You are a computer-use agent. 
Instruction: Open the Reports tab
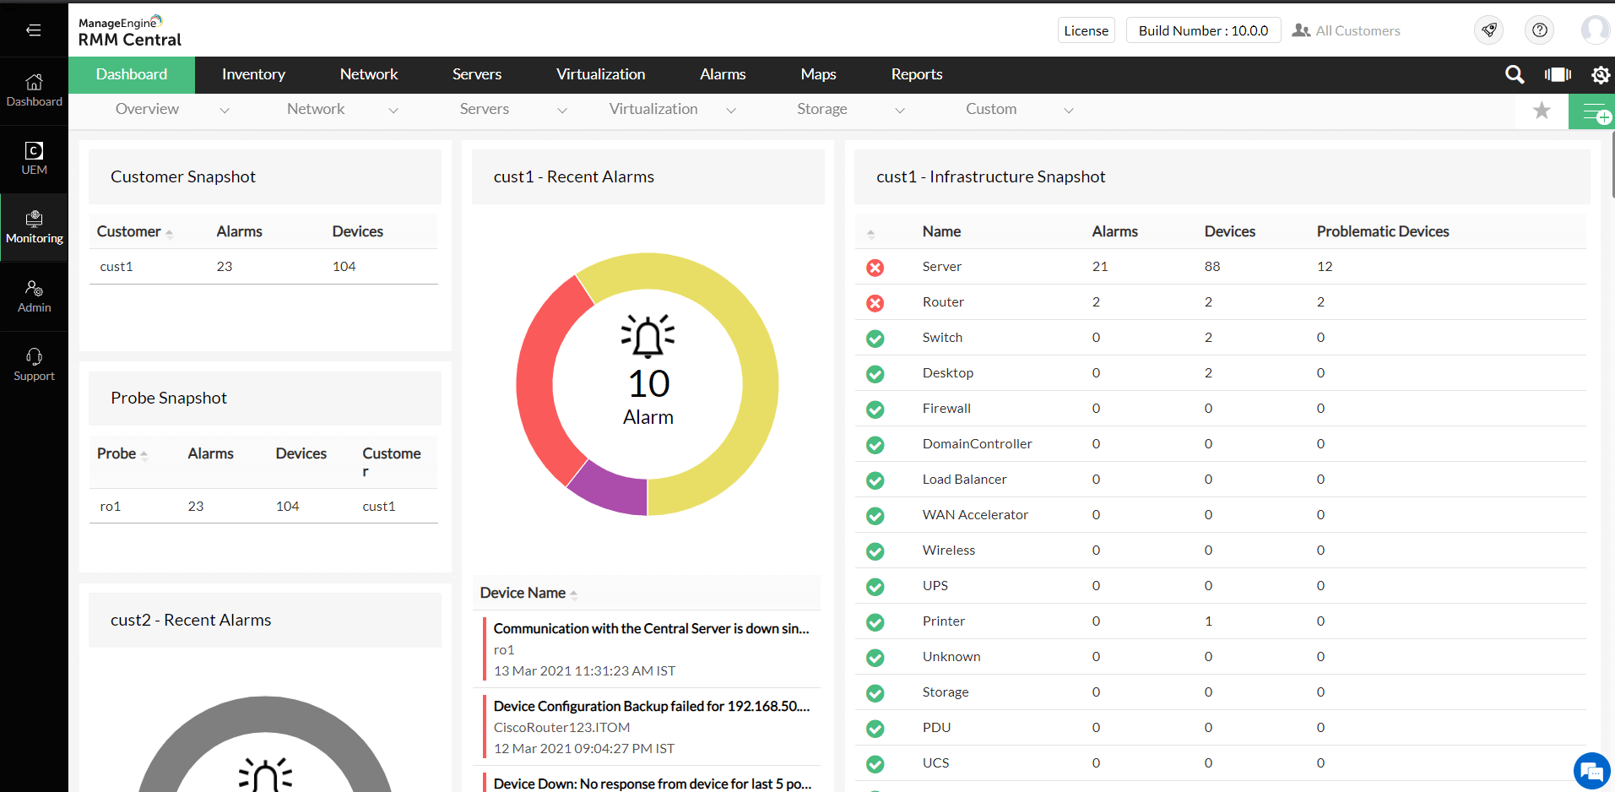click(916, 74)
